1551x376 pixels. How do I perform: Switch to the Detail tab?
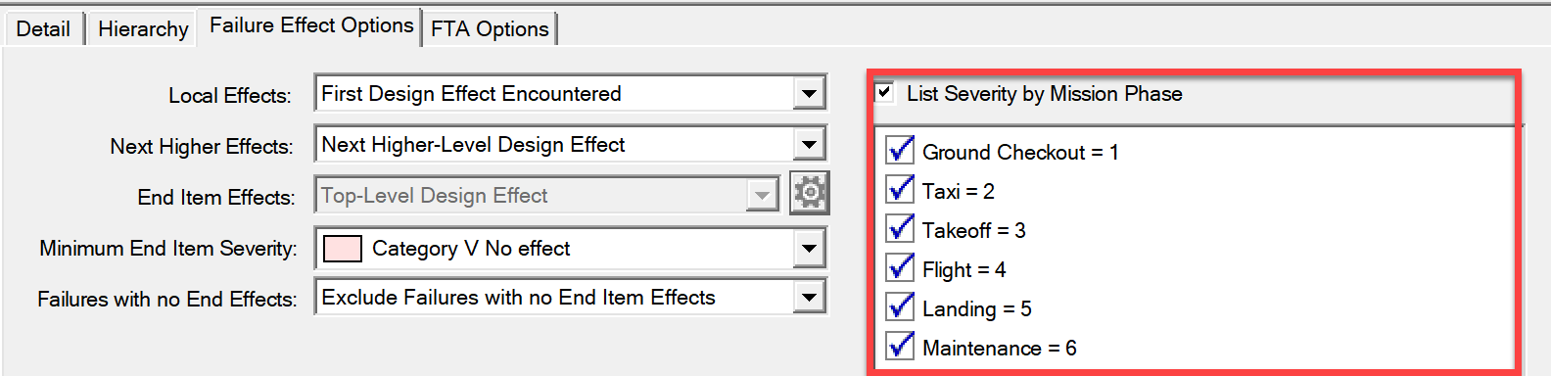click(43, 28)
